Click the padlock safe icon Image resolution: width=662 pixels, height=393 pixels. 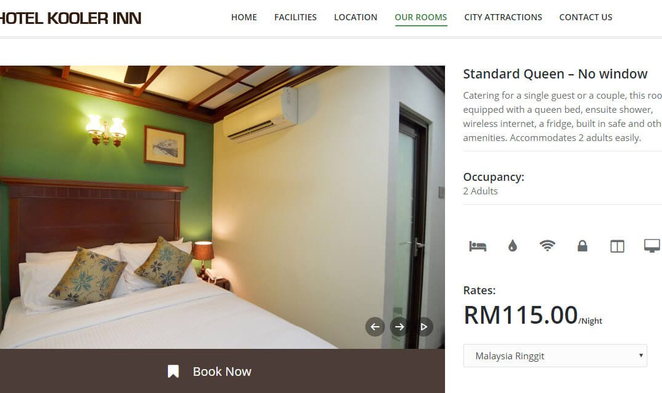tap(582, 246)
